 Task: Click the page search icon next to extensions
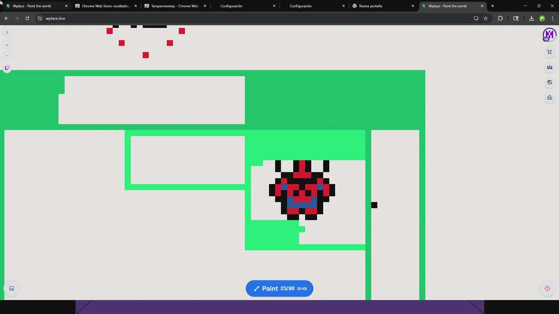(516, 18)
